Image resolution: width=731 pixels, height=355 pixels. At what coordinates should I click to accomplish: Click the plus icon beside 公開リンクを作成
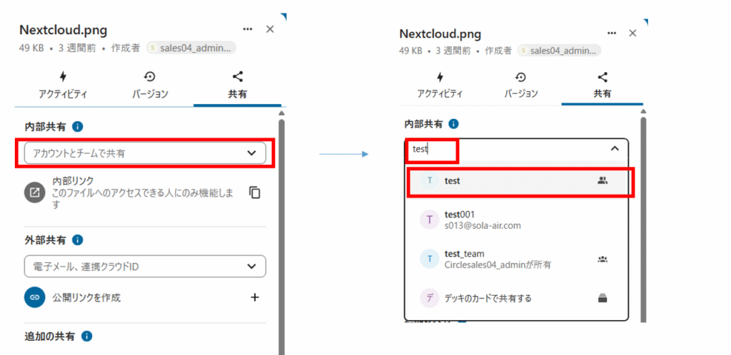tap(254, 297)
